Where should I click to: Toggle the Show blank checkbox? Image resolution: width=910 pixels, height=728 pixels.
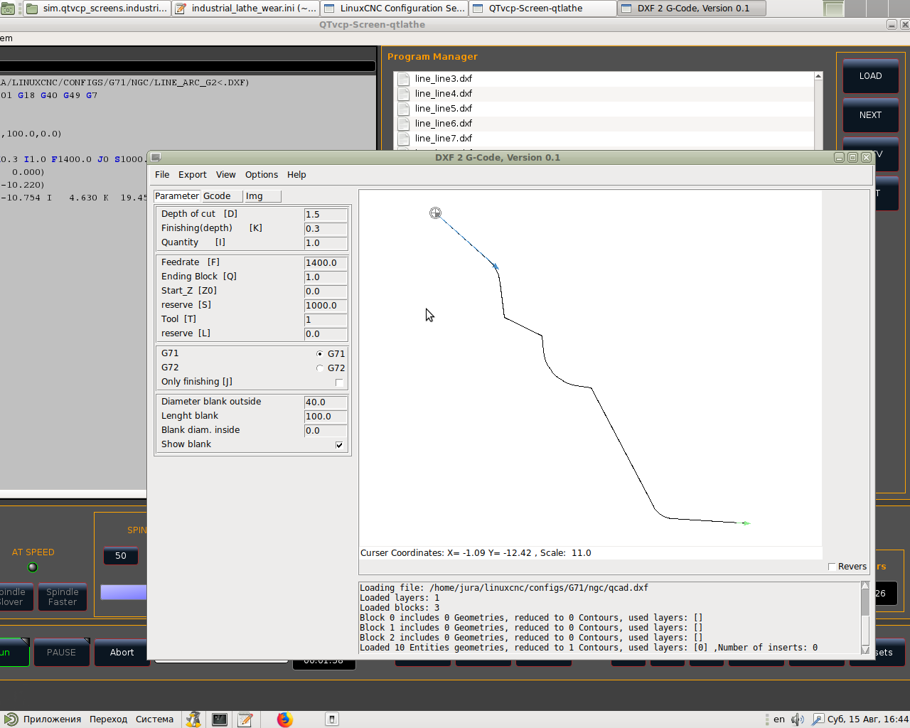click(x=339, y=445)
